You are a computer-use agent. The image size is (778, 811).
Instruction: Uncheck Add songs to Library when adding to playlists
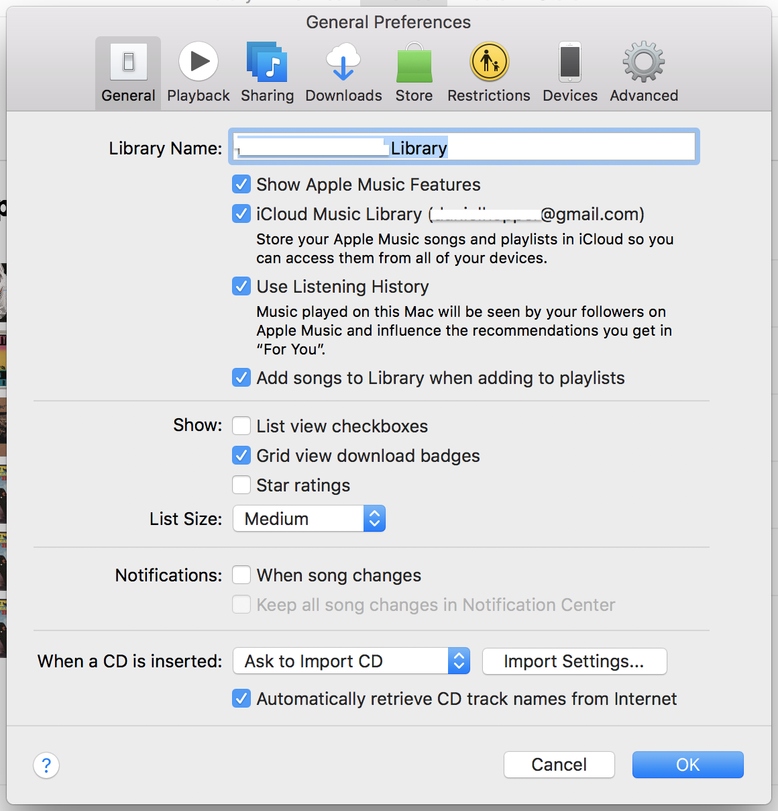click(x=241, y=377)
